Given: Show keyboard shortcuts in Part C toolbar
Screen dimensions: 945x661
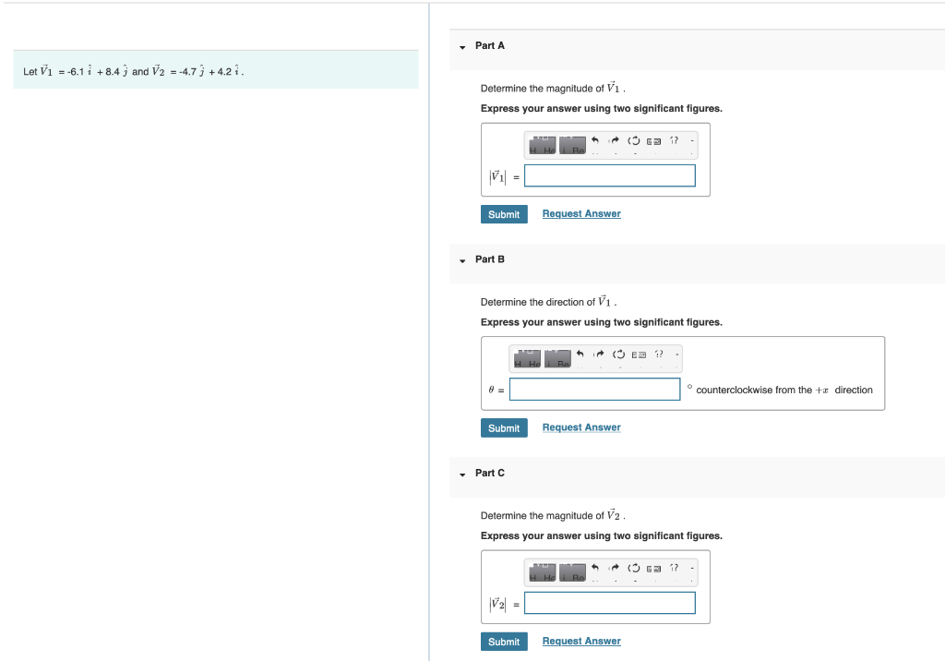Looking at the screenshot, I should point(653,569).
